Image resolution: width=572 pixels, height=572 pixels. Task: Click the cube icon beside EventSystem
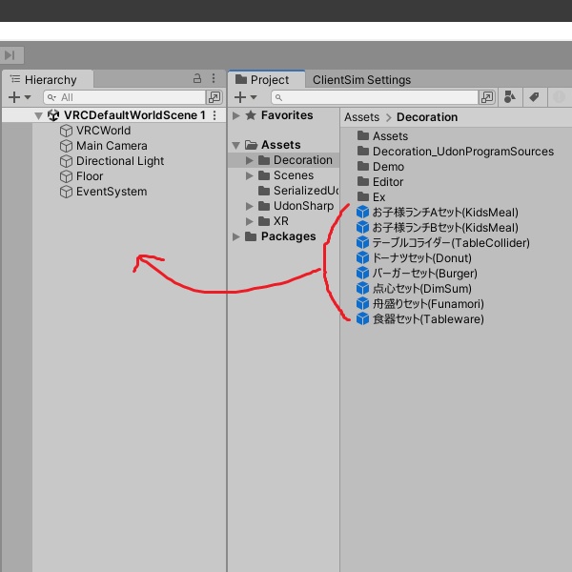point(66,192)
